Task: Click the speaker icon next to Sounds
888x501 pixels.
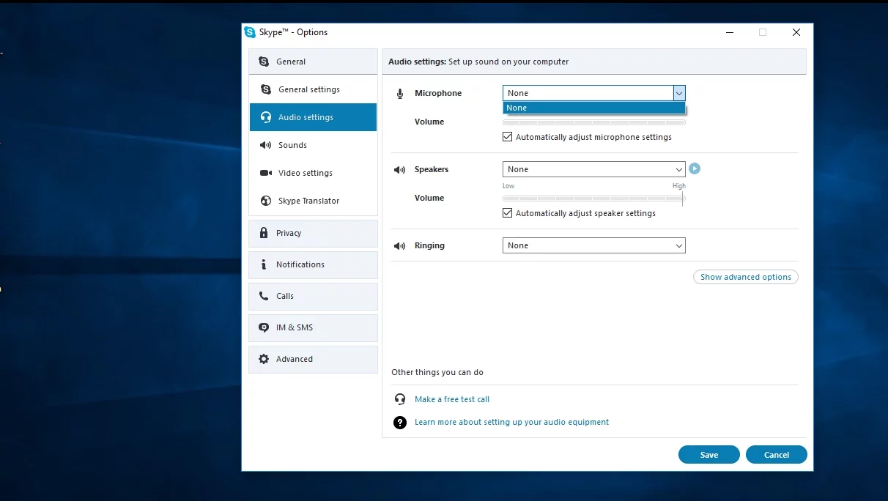Action: [265, 145]
